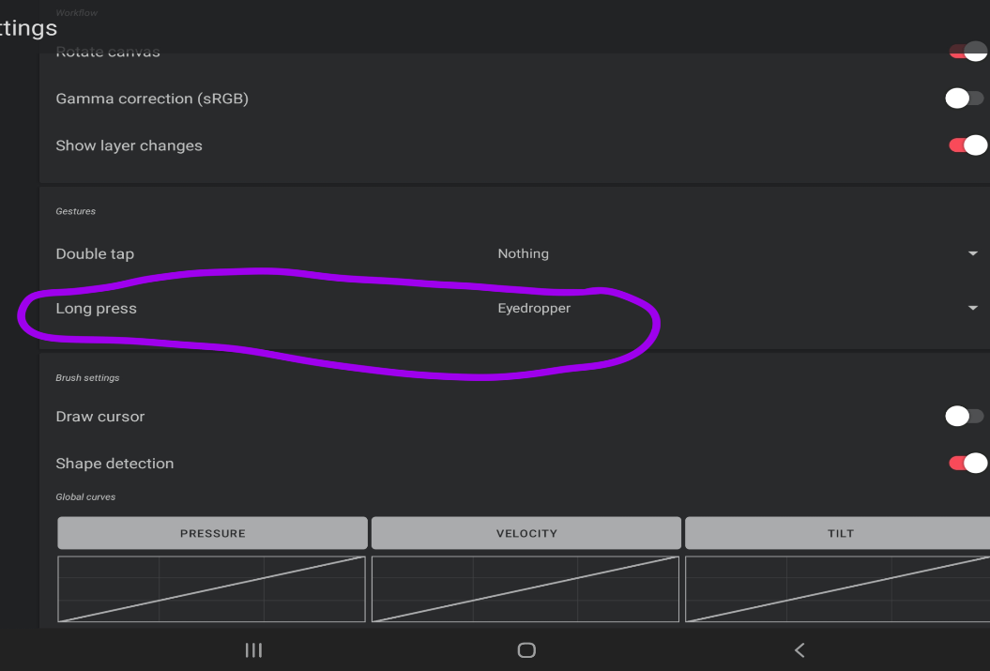The image size is (990, 671).
Task: Enable the Draw cursor toggle
Action: (x=964, y=416)
